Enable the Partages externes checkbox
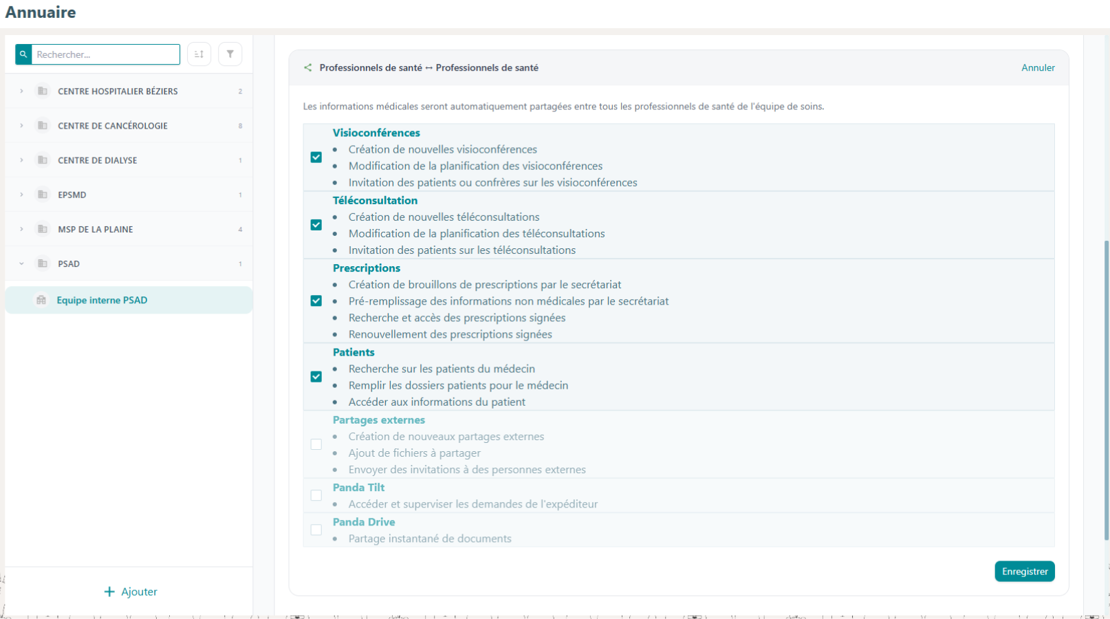The image size is (1110, 619). pos(316,444)
